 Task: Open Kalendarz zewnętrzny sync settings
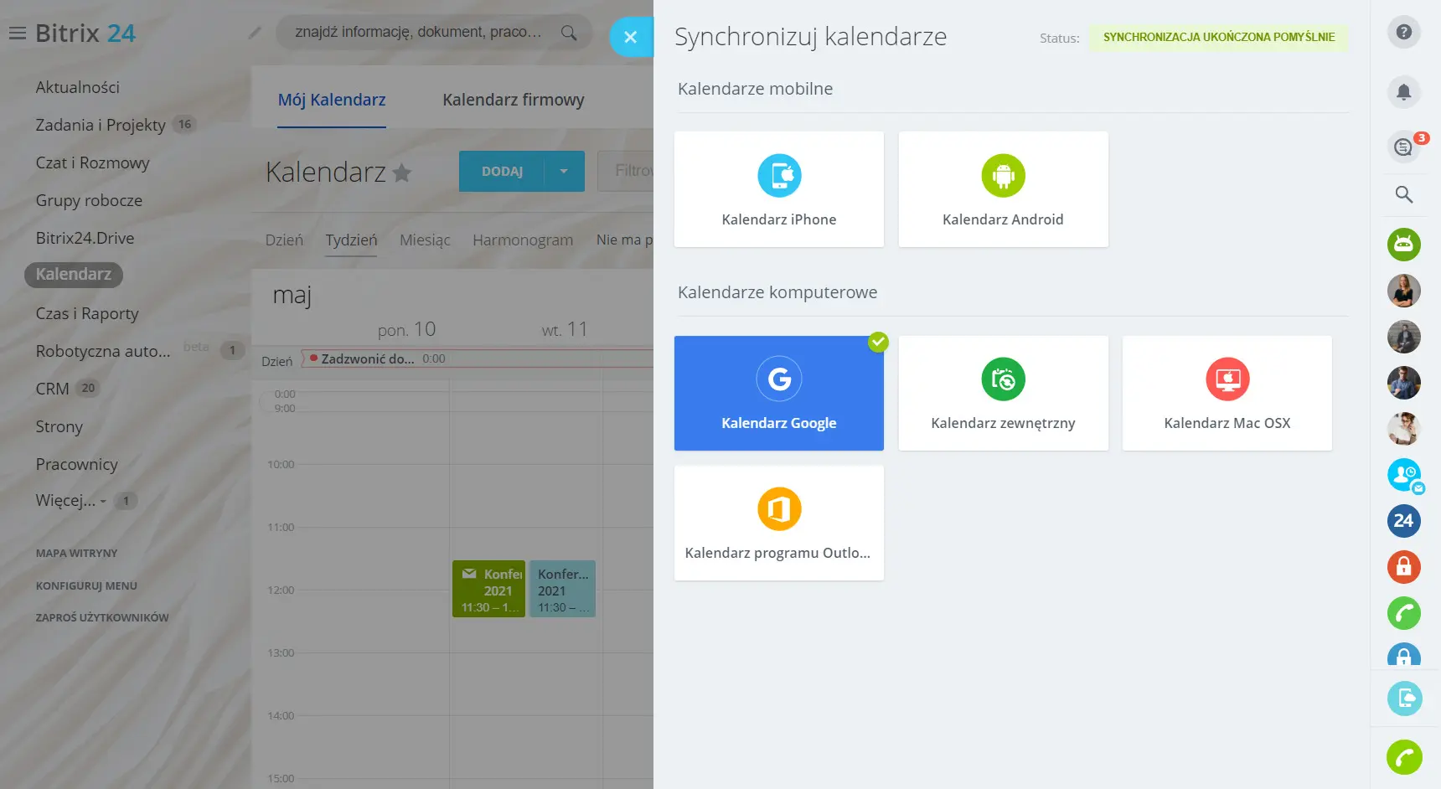[1003, 394]
